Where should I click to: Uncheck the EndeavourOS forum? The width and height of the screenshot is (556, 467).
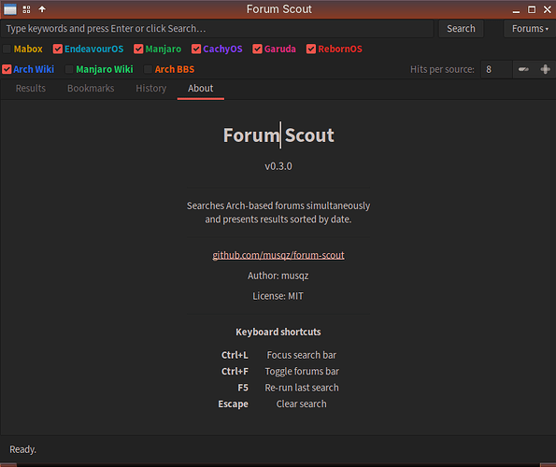tap(57, 49)
